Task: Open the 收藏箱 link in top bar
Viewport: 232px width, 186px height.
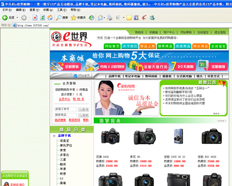Action: tap(154, 32)
